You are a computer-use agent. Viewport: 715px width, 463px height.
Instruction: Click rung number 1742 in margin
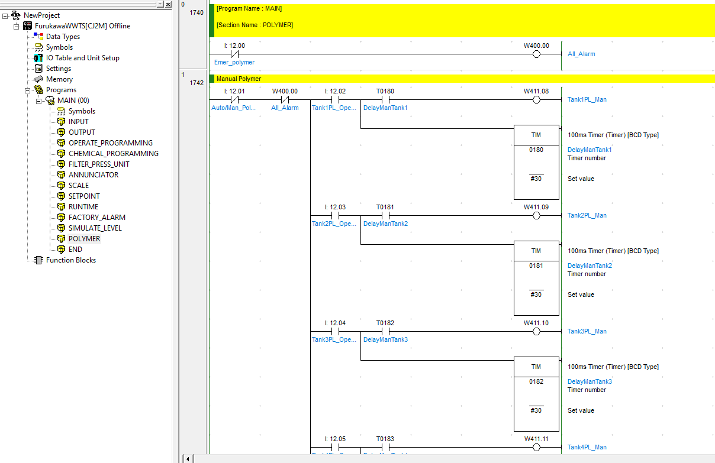click(196, 83)
